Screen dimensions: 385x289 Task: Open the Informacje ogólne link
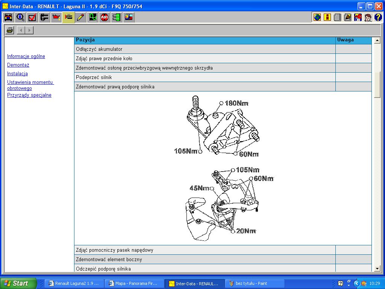coord(26,56)
